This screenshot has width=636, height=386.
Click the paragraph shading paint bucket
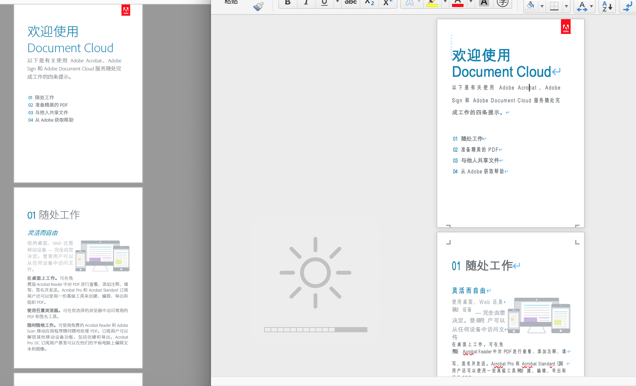[x=531, y=6]
